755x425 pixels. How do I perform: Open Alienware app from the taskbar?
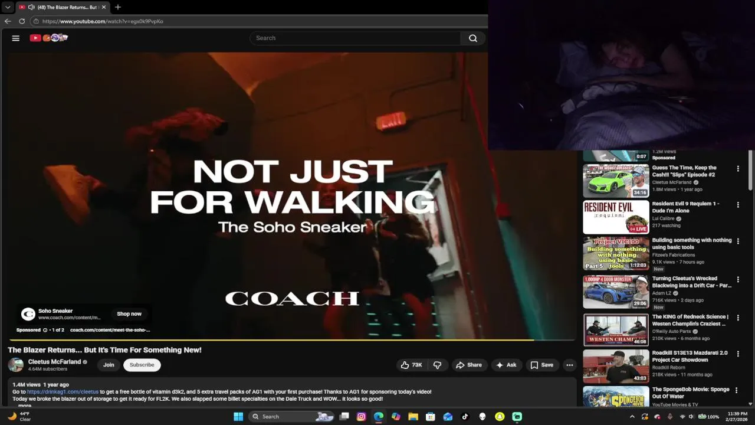(482, 416)
